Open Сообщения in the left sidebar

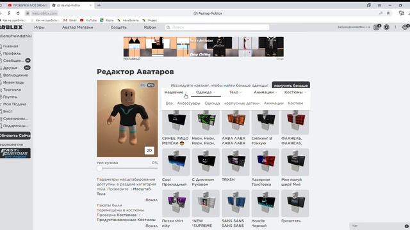point(13,61)
